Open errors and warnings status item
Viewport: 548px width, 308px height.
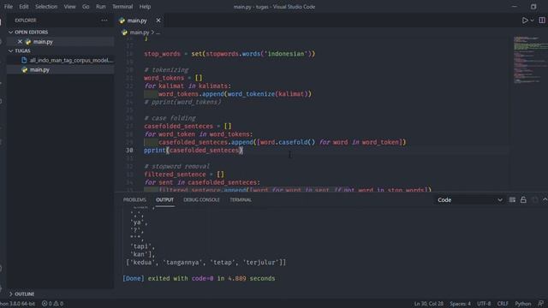(52, 304)
